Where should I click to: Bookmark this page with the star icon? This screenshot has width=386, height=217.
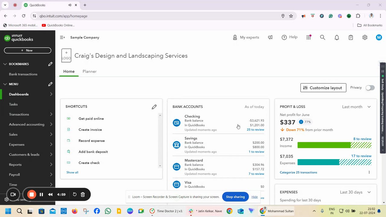[x=291, y=16]
